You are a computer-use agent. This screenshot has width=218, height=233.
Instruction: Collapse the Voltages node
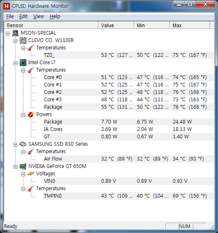pyautogui.click(x=23, y=174)
